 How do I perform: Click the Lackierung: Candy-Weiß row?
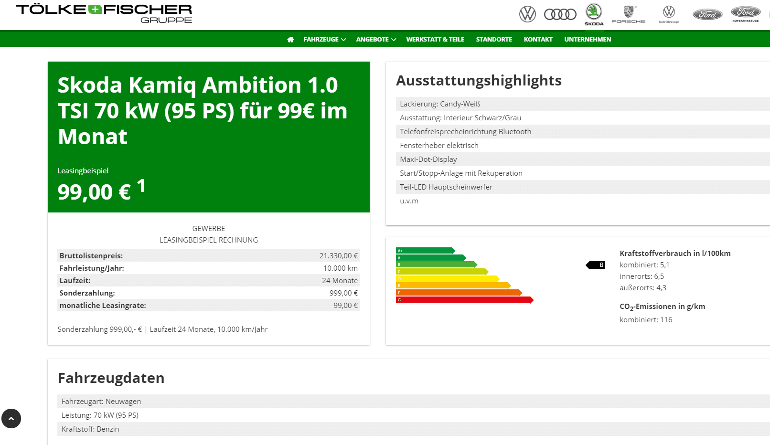tap(583, 104)
